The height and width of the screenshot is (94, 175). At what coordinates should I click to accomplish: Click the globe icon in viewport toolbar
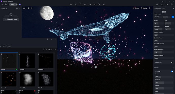[29, 8]
